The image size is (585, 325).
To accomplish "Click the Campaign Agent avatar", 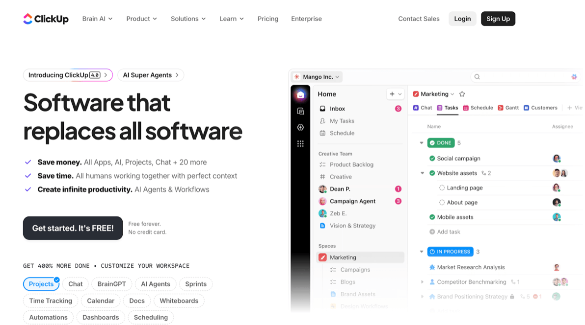I will [x=323, y=201].
